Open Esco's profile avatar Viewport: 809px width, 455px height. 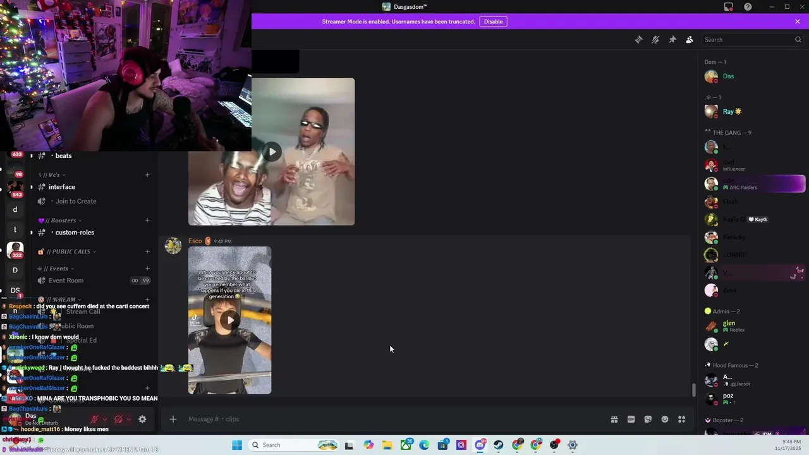pyautogui.click(x=173, y=246)
